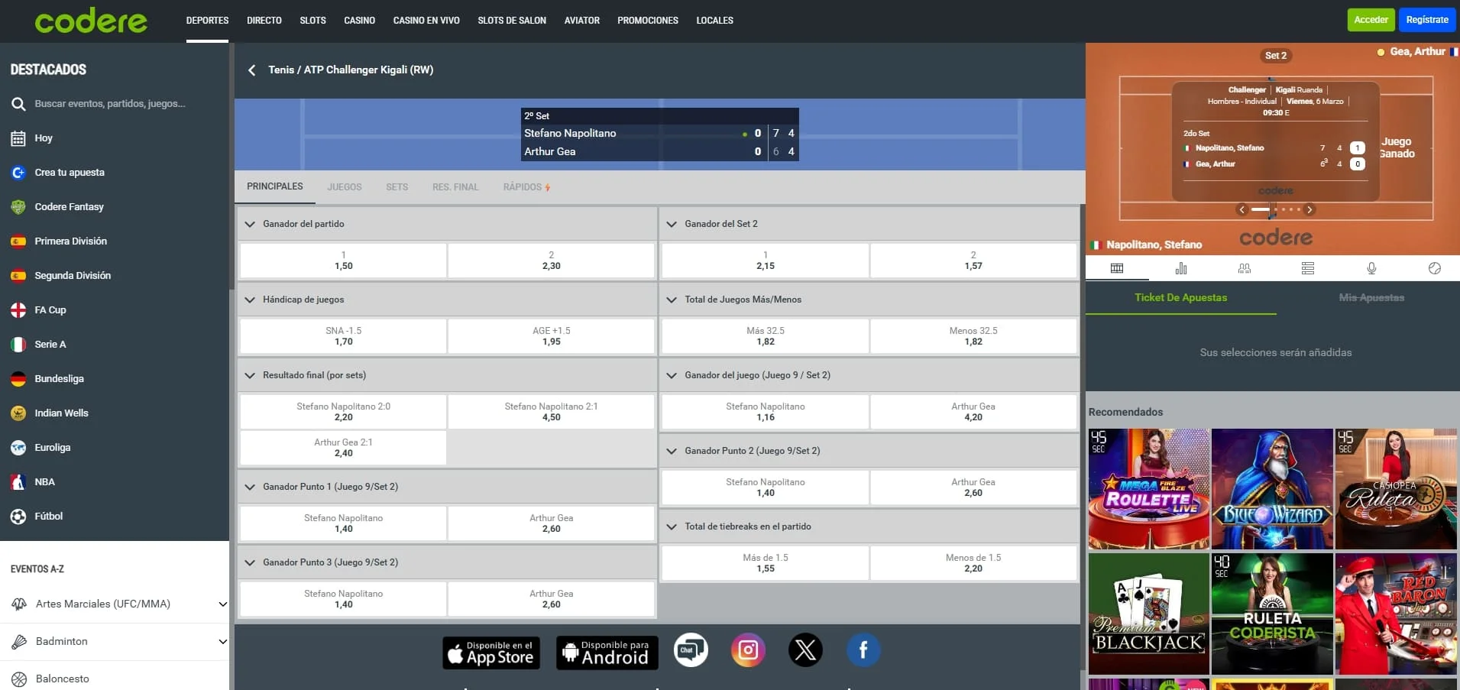Select Más 32.5 total games odds
The image size is (1460, 690).
pyautogui.click(x=766, y=336)
